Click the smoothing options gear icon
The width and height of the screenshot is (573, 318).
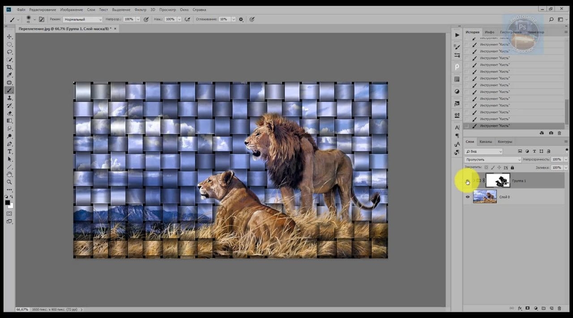coord(241,19)
